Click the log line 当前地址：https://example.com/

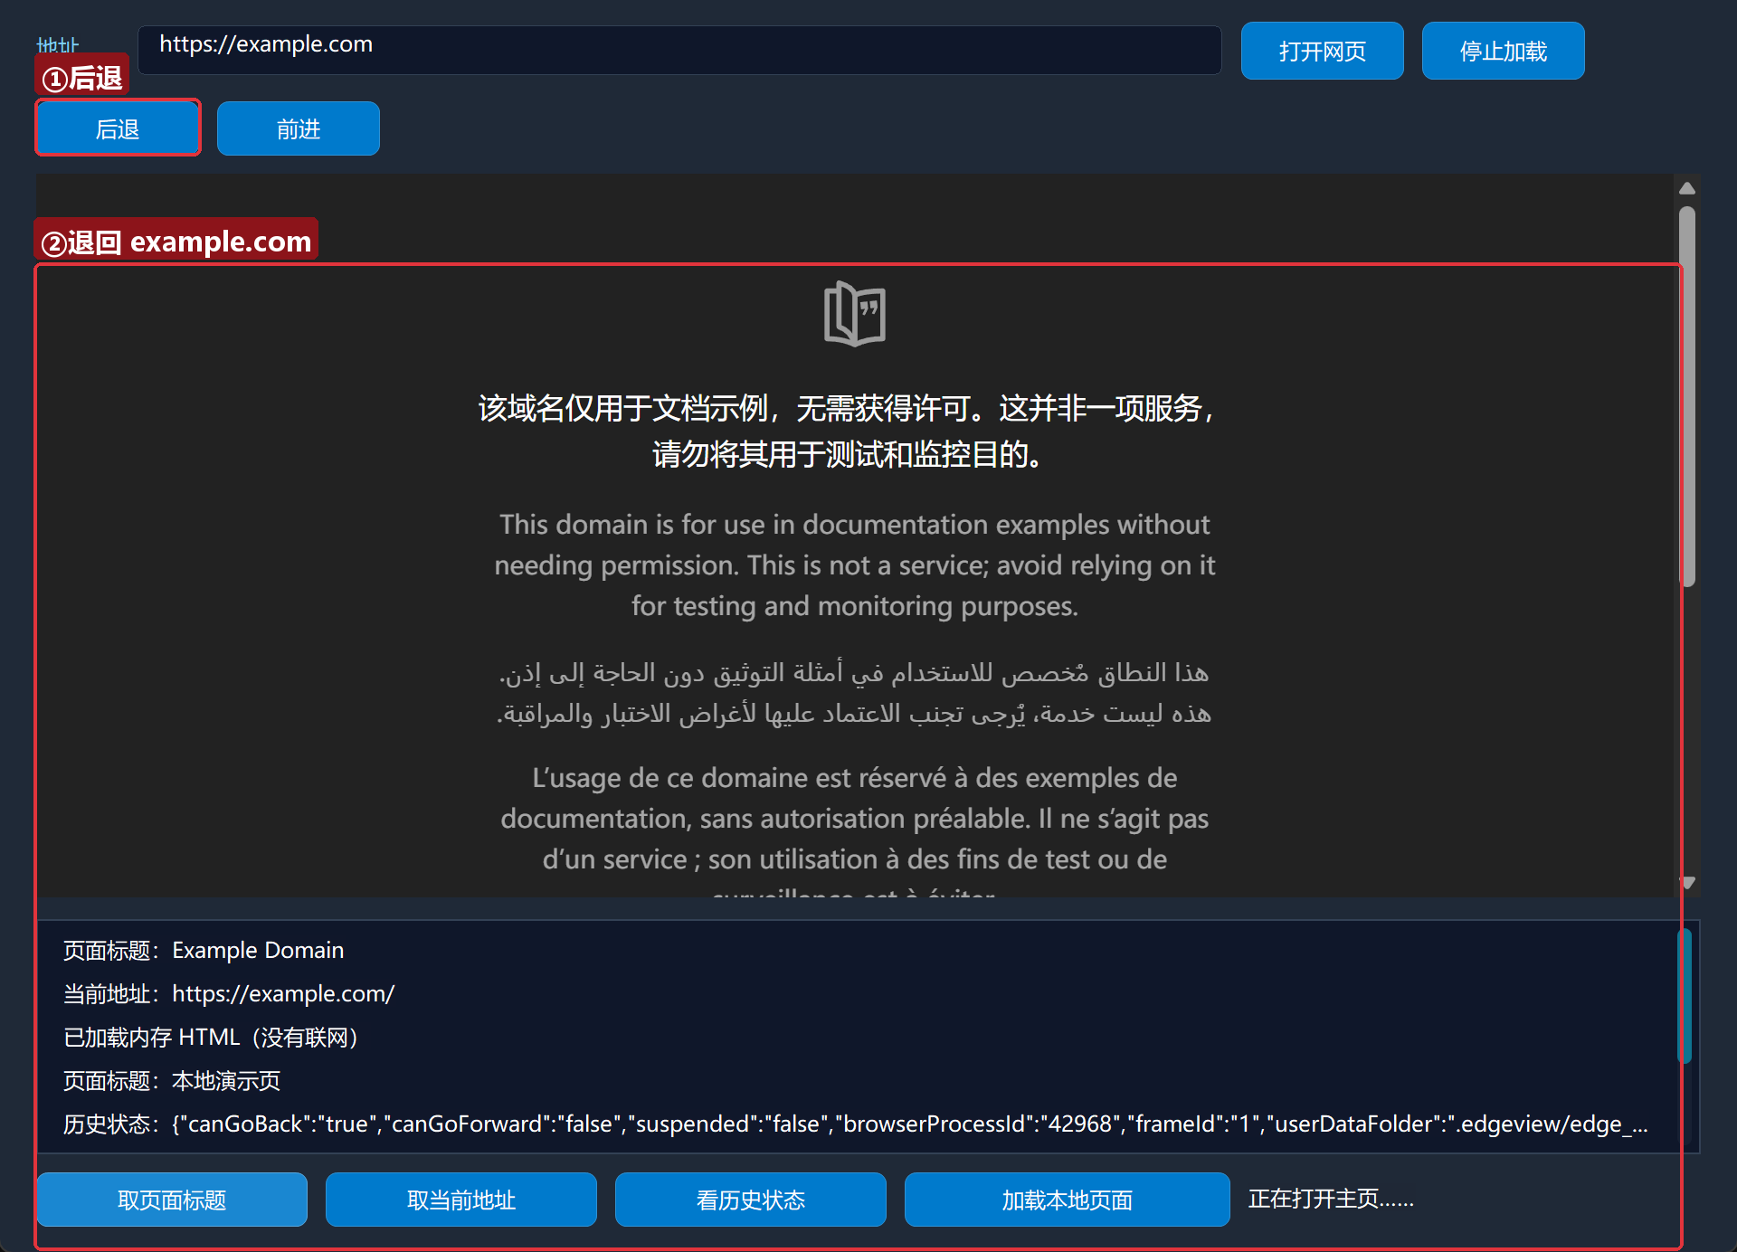(229, 993)
